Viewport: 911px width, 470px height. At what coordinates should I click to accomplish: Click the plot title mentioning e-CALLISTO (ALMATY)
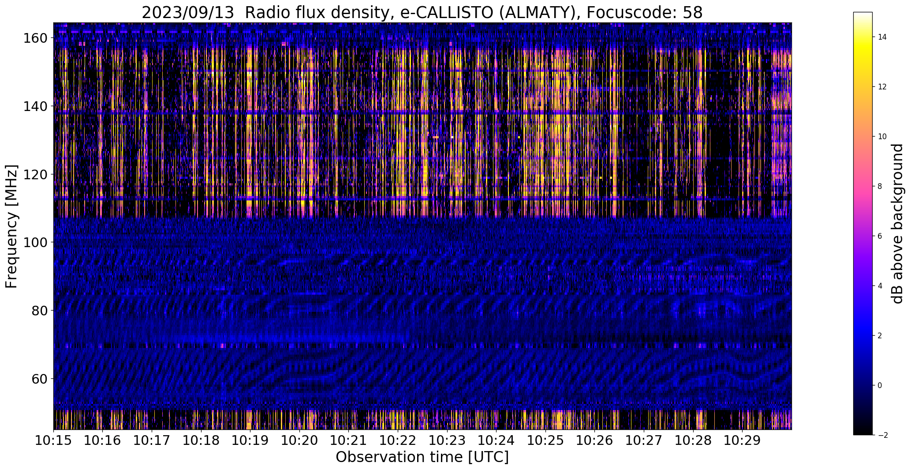point(422,12)
